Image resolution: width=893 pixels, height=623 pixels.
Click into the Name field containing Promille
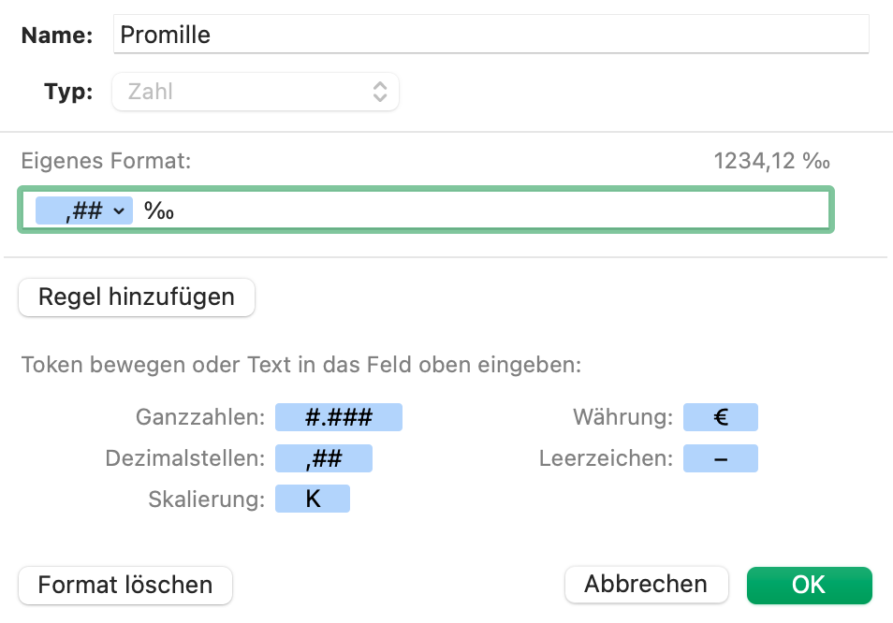490,36
